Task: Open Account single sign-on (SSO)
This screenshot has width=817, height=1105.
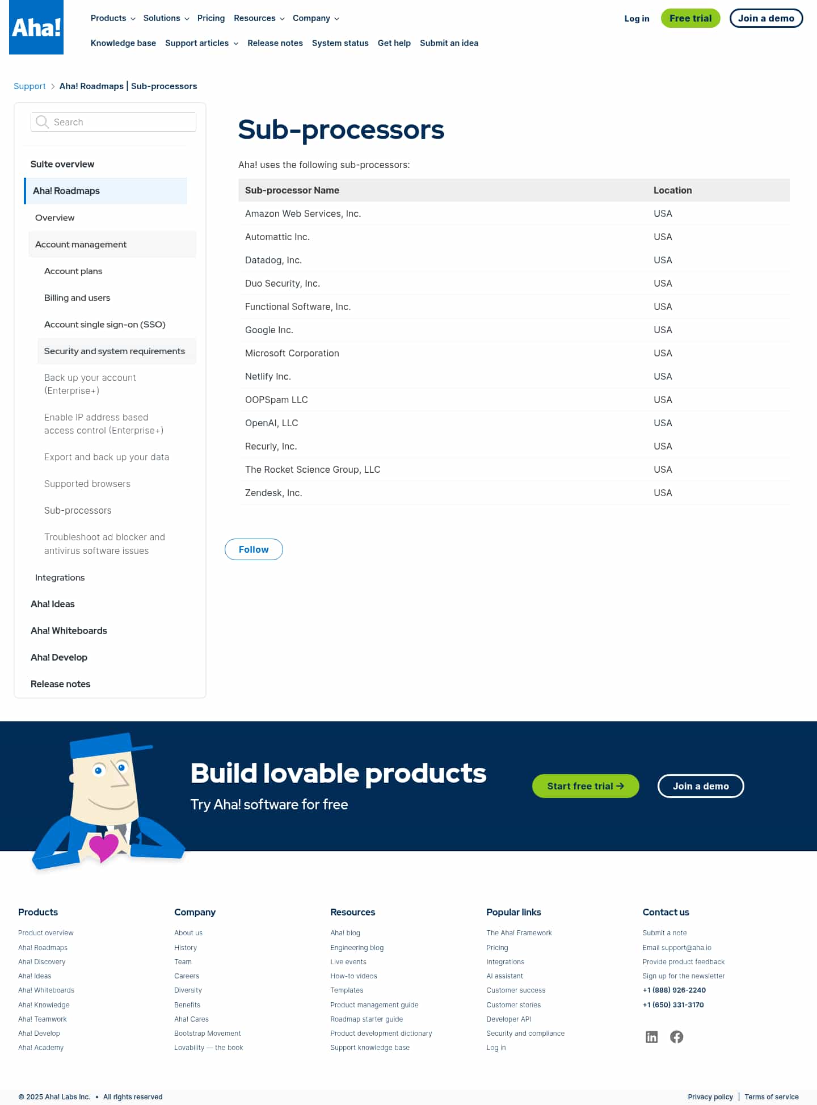Action: click(x=105, y=324)
